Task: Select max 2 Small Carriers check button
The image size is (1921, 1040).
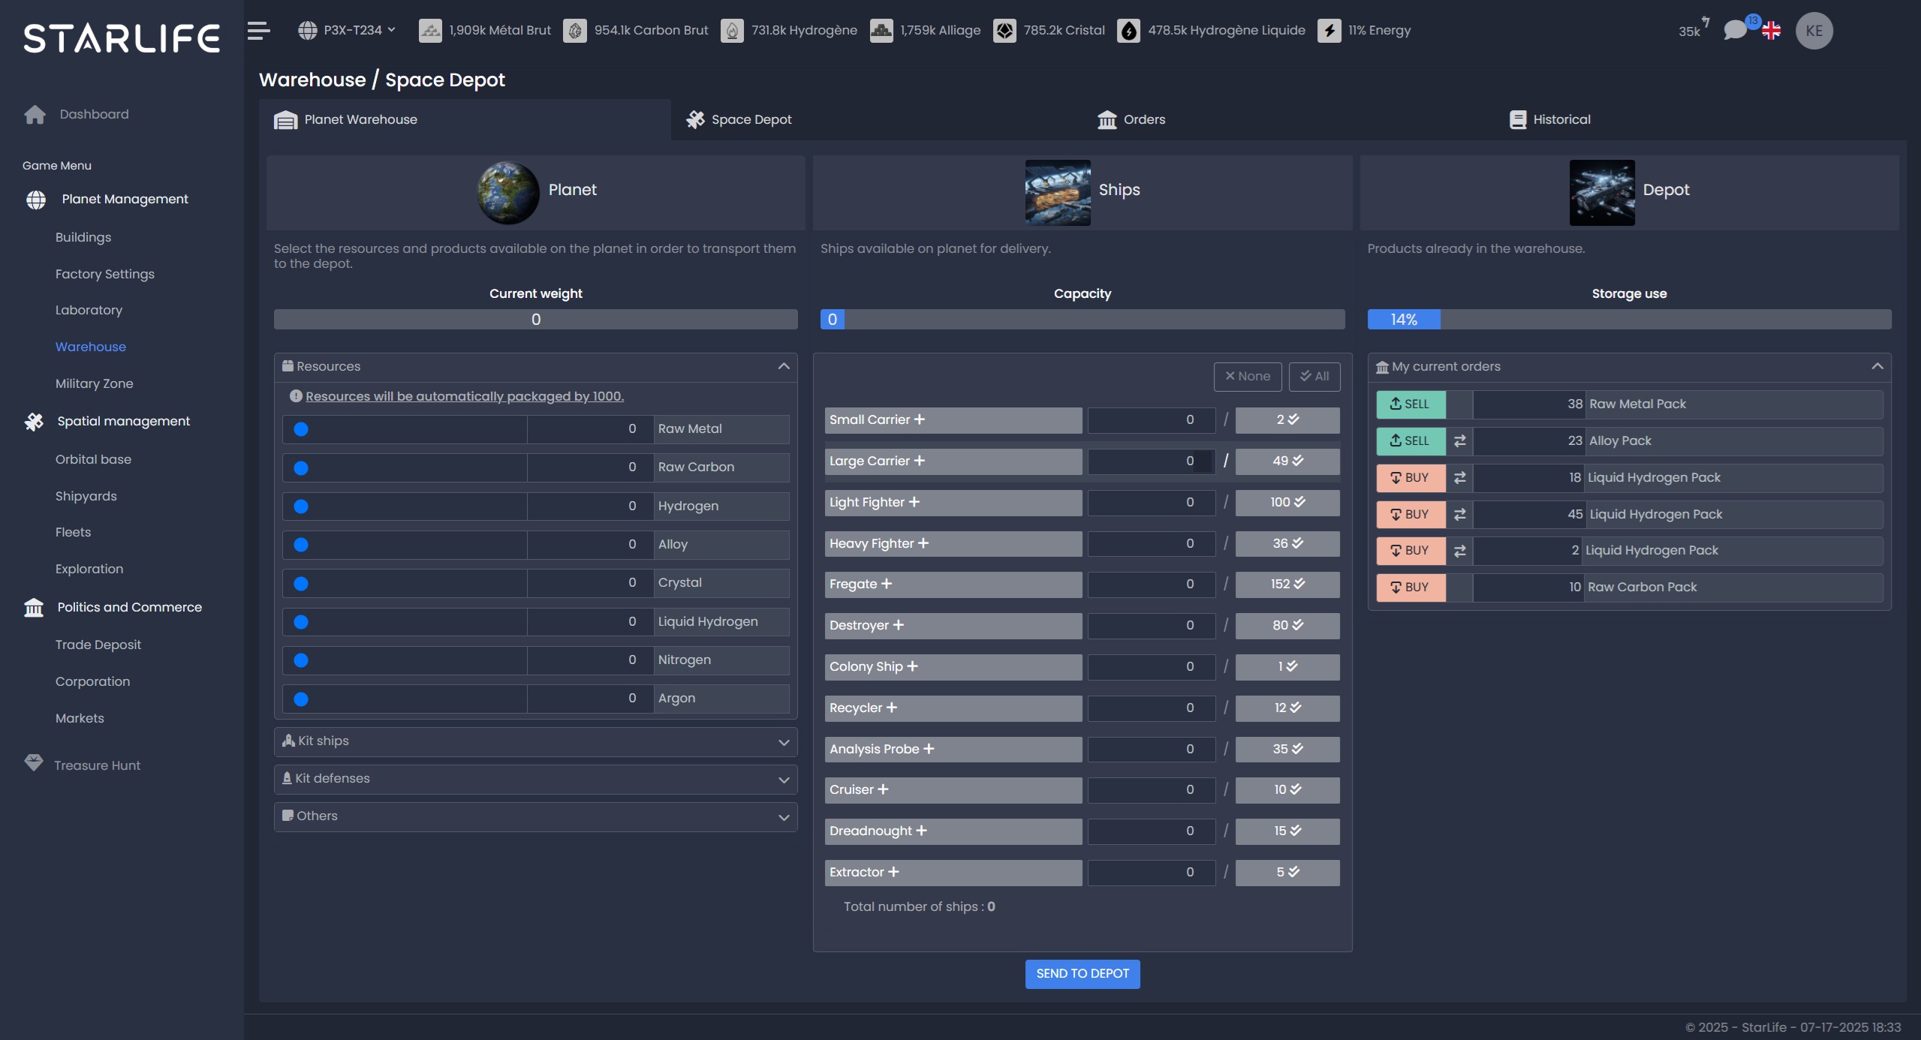Action: tap(1287, 420)
